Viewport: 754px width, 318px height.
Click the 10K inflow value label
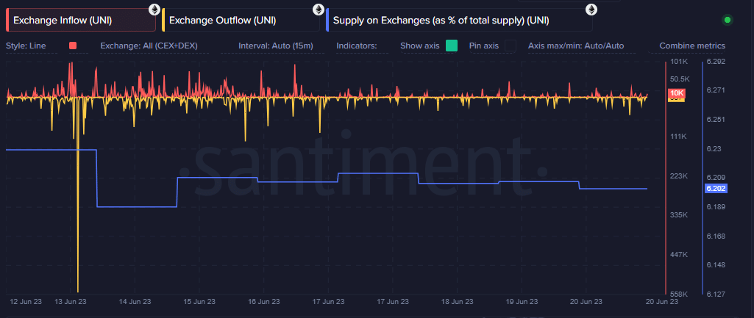click(677, 93)
